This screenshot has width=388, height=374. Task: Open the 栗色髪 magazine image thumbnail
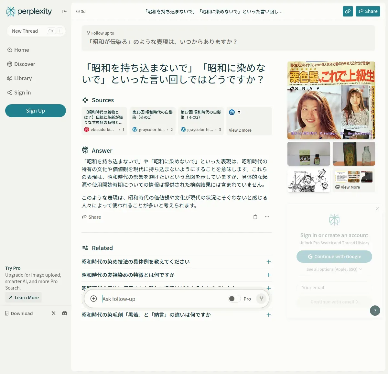click(331, 100)
